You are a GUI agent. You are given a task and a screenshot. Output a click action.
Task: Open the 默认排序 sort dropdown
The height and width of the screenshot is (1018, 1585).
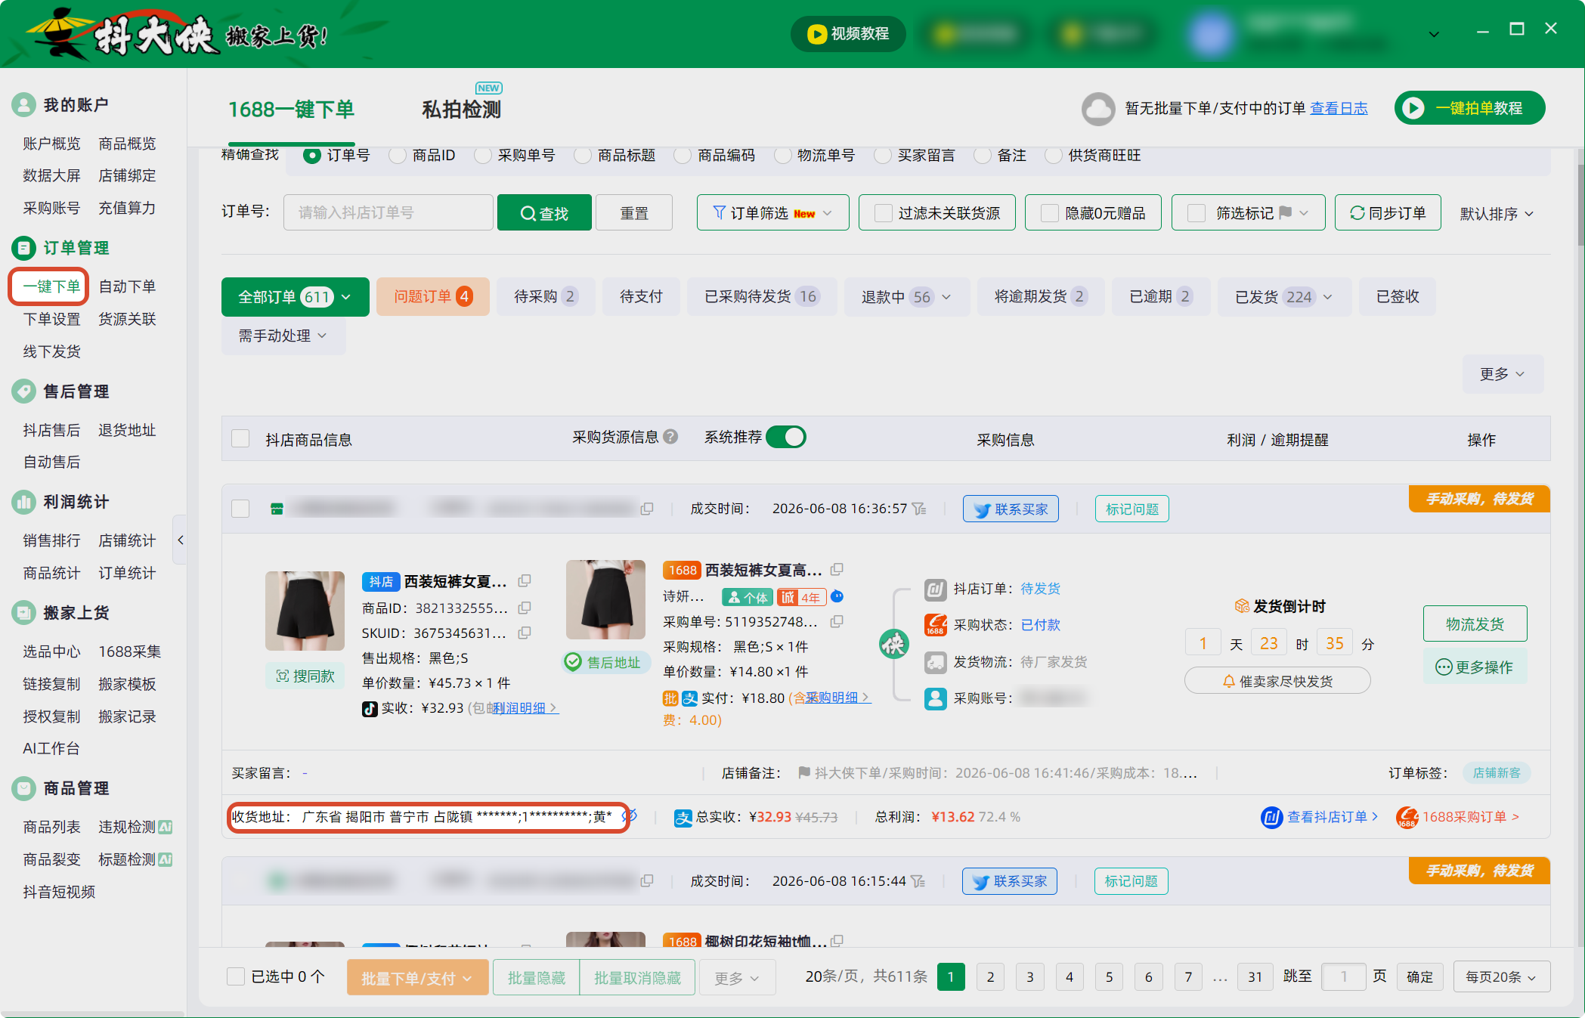click(x=1497, y=214)
